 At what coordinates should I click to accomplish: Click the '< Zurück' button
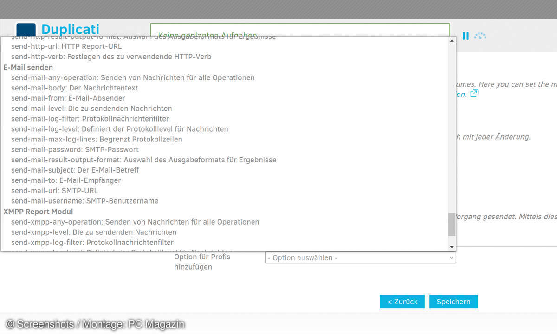[x=402, y=302]
